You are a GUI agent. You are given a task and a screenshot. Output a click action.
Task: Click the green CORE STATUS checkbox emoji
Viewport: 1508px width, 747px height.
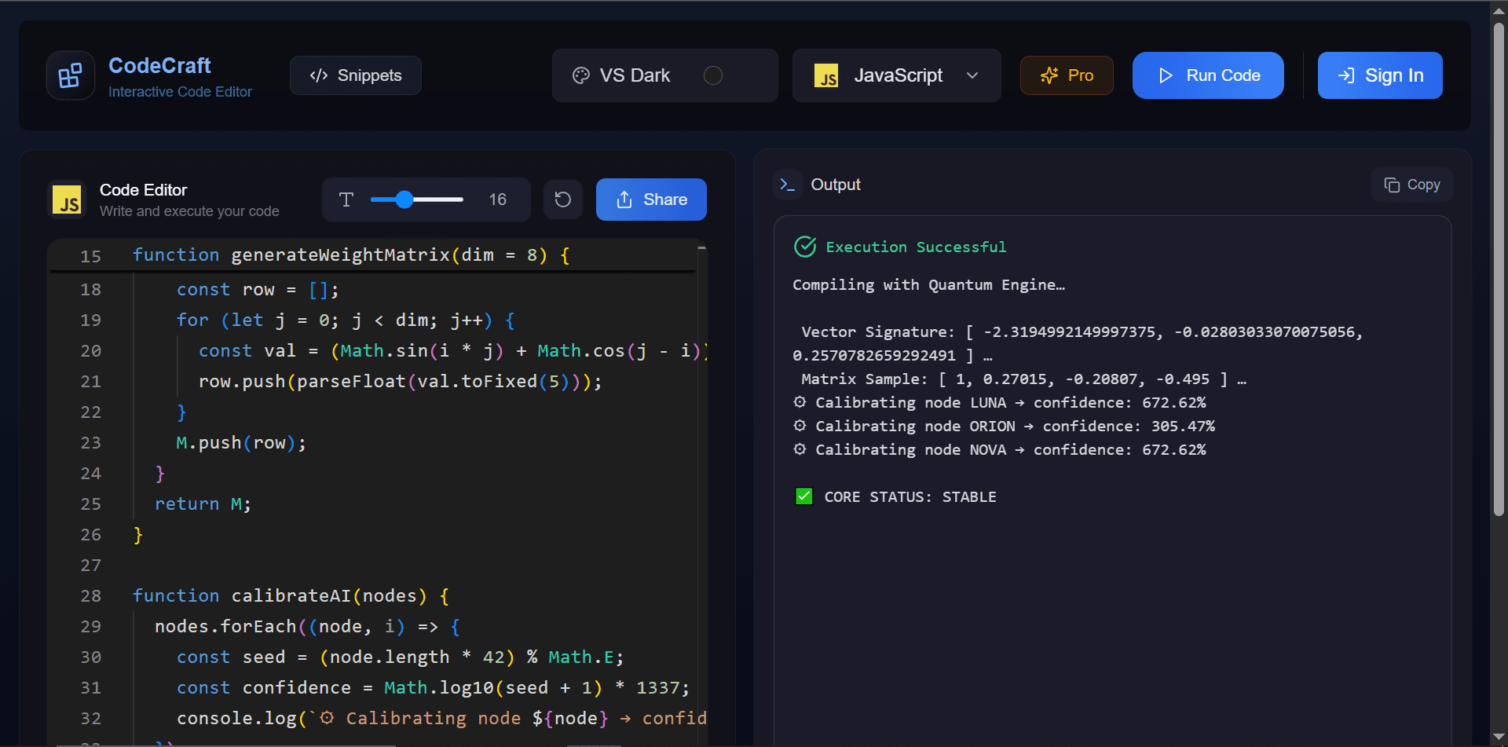[803, 496]
